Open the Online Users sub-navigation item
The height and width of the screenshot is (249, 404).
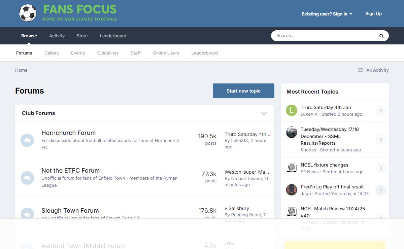click(166, 53)
